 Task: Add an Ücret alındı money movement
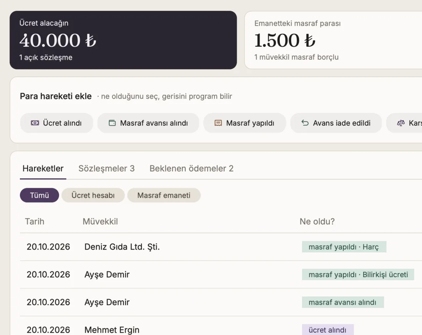(56, 123)
